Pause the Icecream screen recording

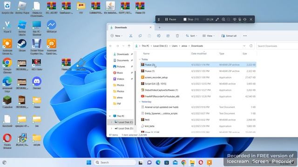pyautogui.click(x=170, y=19)
